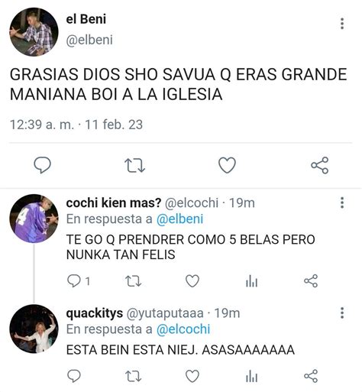Screen dimensions: 362x392
Task: Reply to el Beni's main tweet
Action: 43,165
